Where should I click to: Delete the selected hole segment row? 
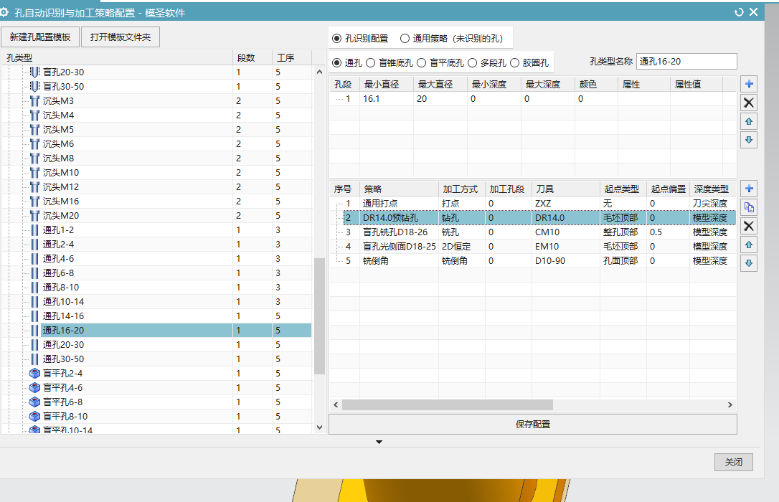pyautogui.click(x=749, y=103)
